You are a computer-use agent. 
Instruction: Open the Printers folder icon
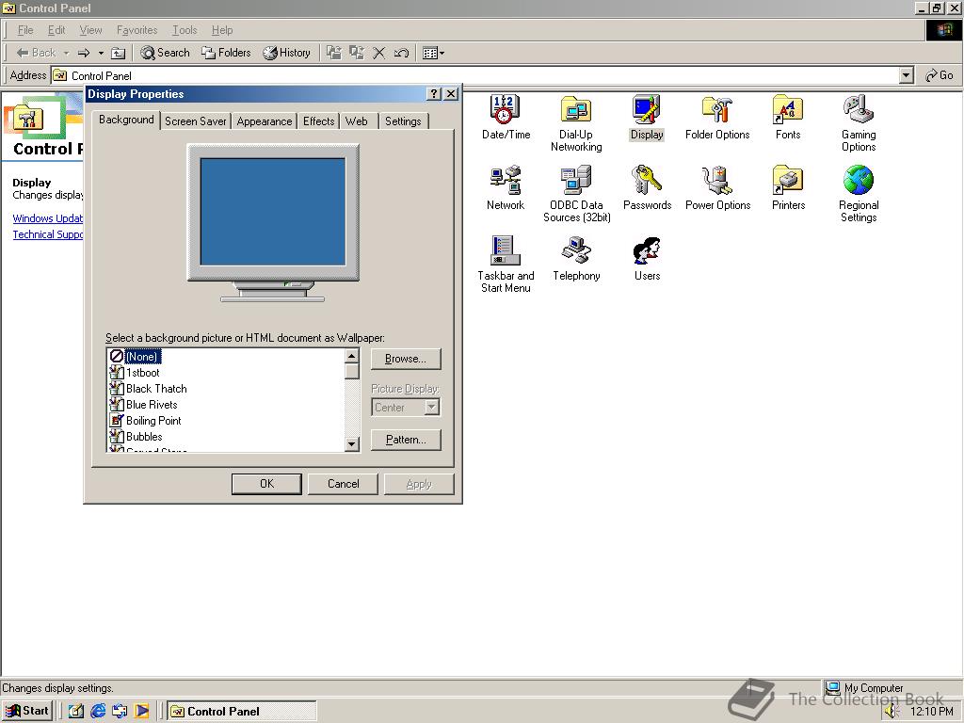pyautogui.click(x=788, y=187)
